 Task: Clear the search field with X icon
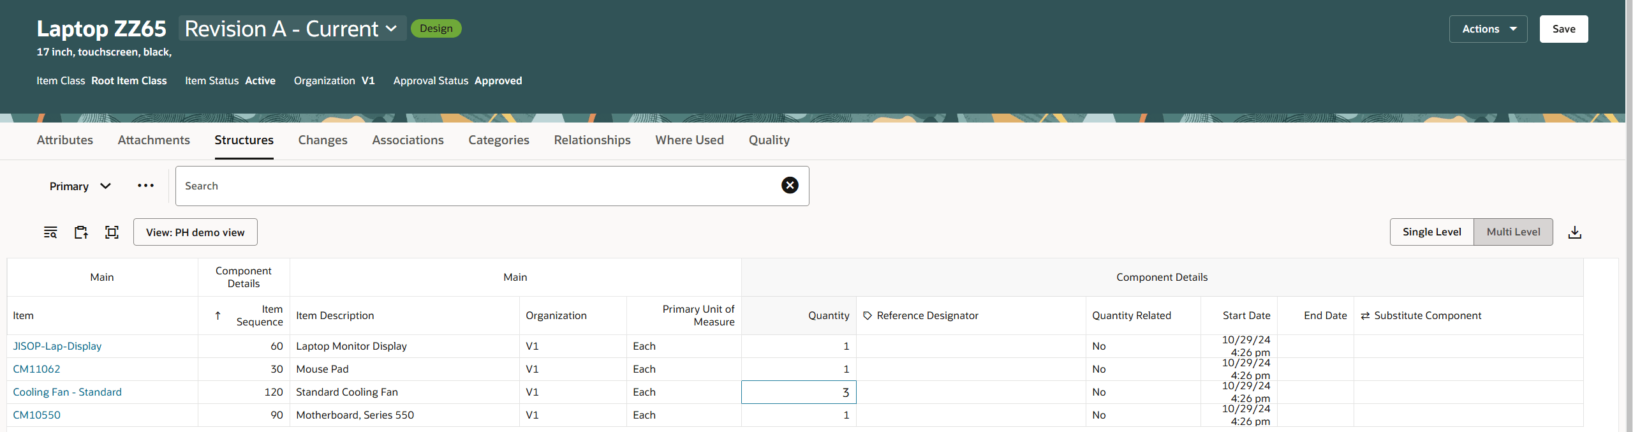point(790,186)
